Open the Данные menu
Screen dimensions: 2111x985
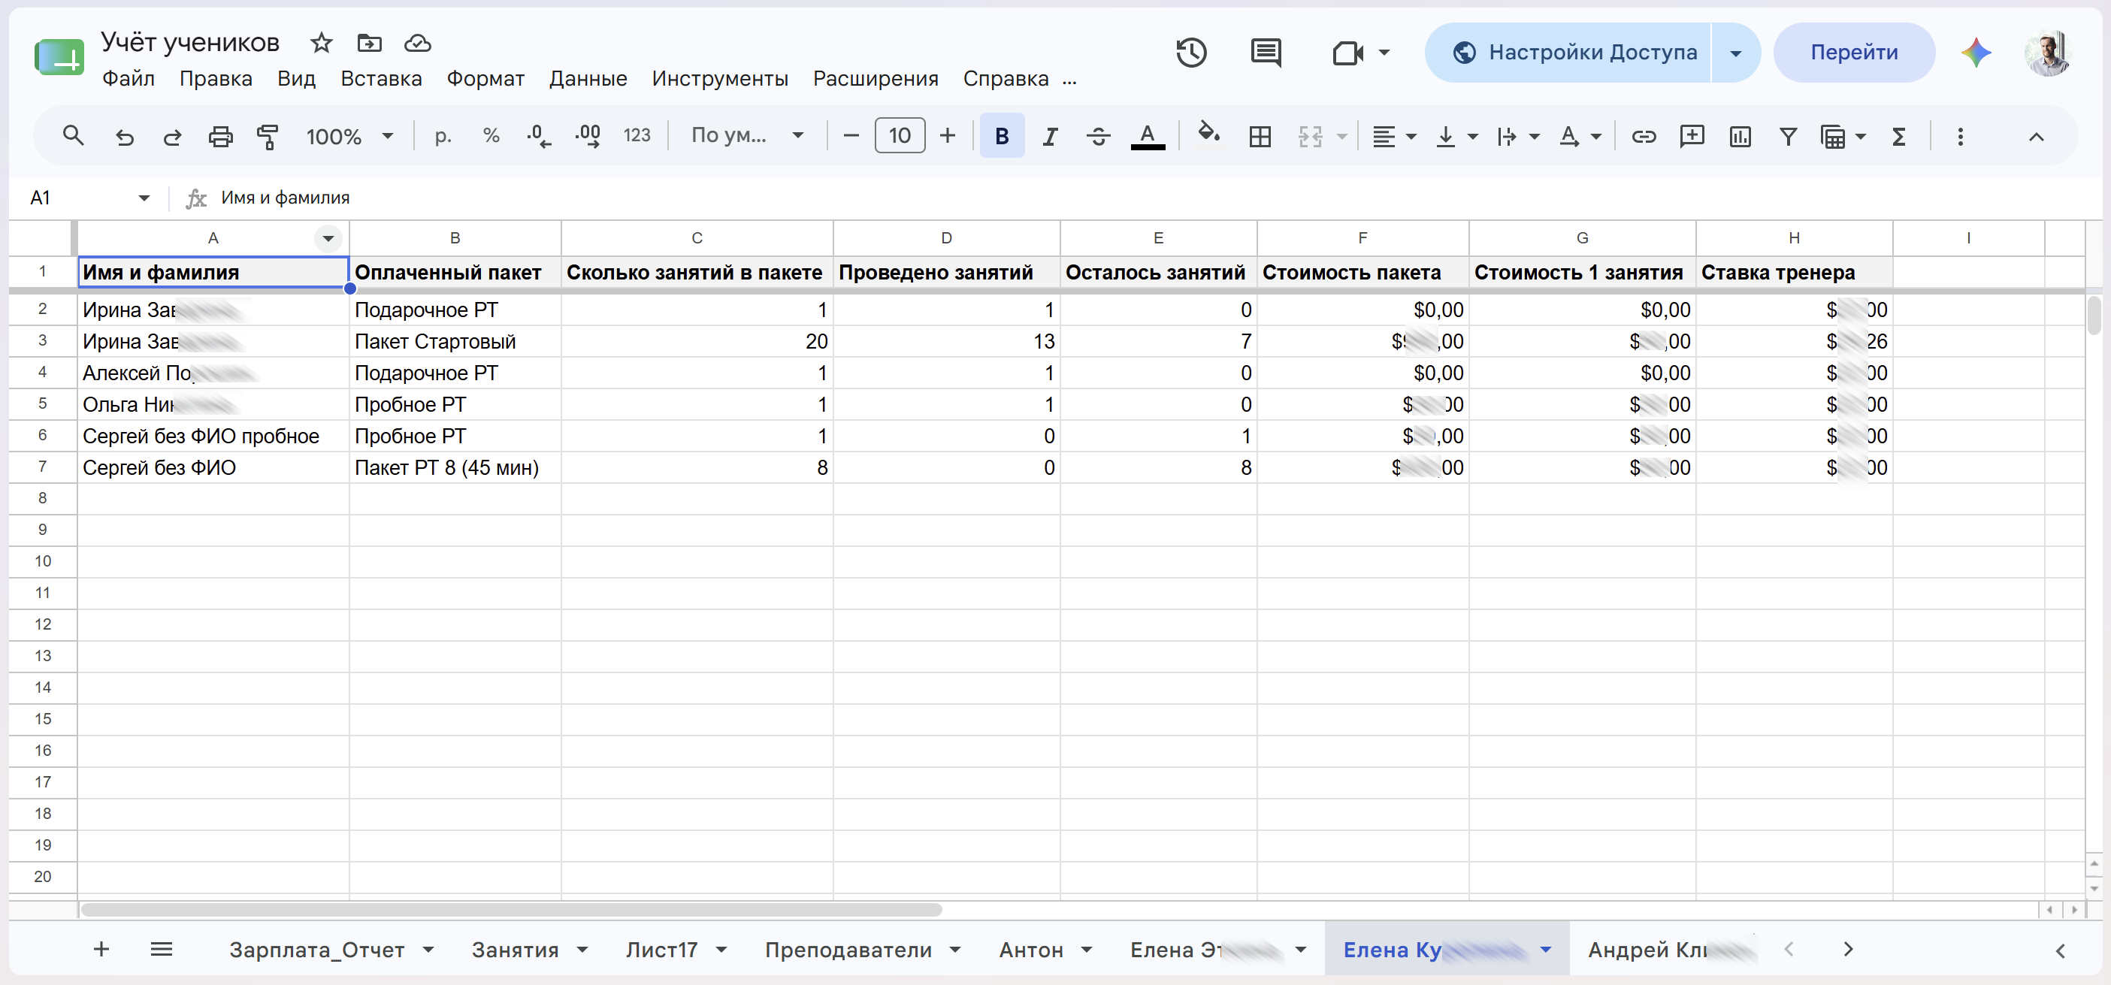[x=588, y=79]
